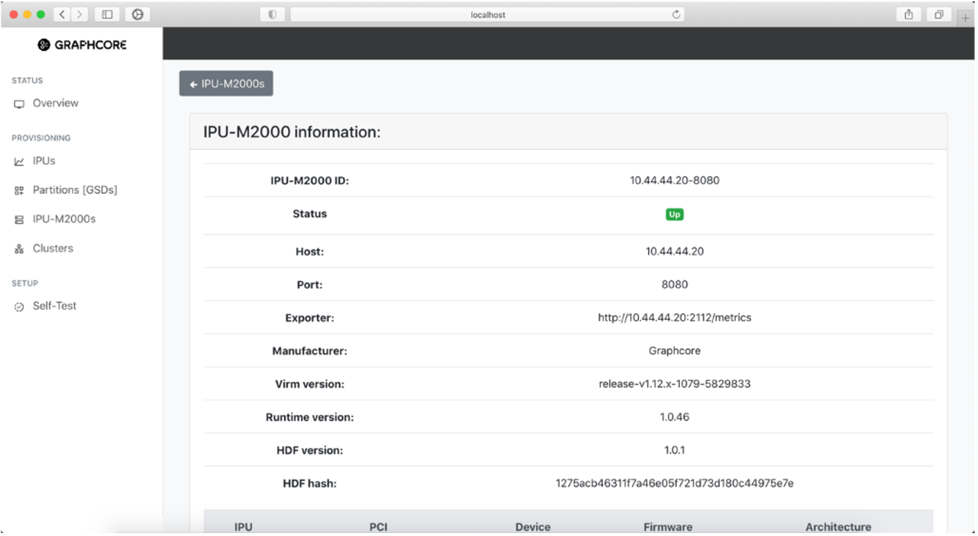This screenshot has width=978, height=536.
Task: Click the green Up status badge
Action: click(x=674, y=214)
